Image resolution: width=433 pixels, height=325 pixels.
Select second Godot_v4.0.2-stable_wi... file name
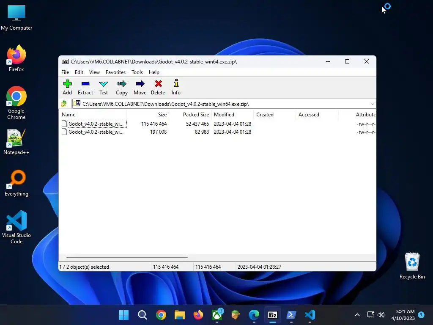(x=96, y=132)
